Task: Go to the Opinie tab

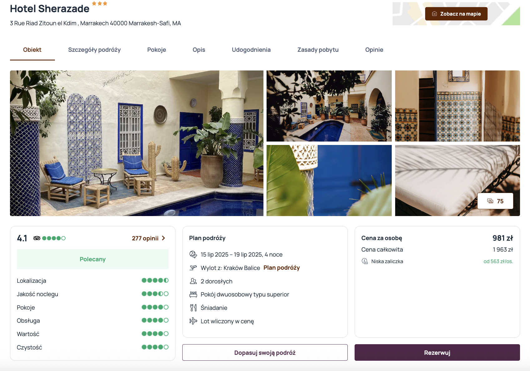Action: (x=374, y=50)
